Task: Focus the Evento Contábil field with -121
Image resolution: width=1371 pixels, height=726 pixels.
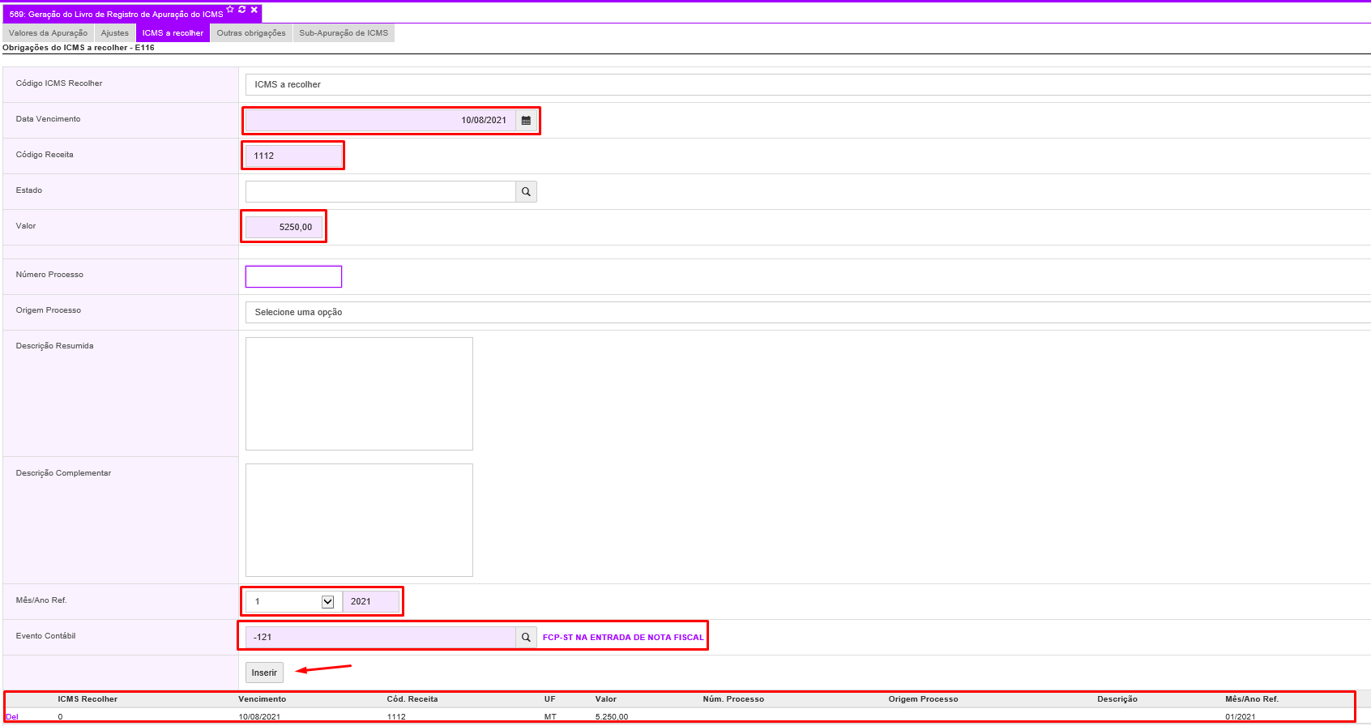Action: click(x=380, y=637)
